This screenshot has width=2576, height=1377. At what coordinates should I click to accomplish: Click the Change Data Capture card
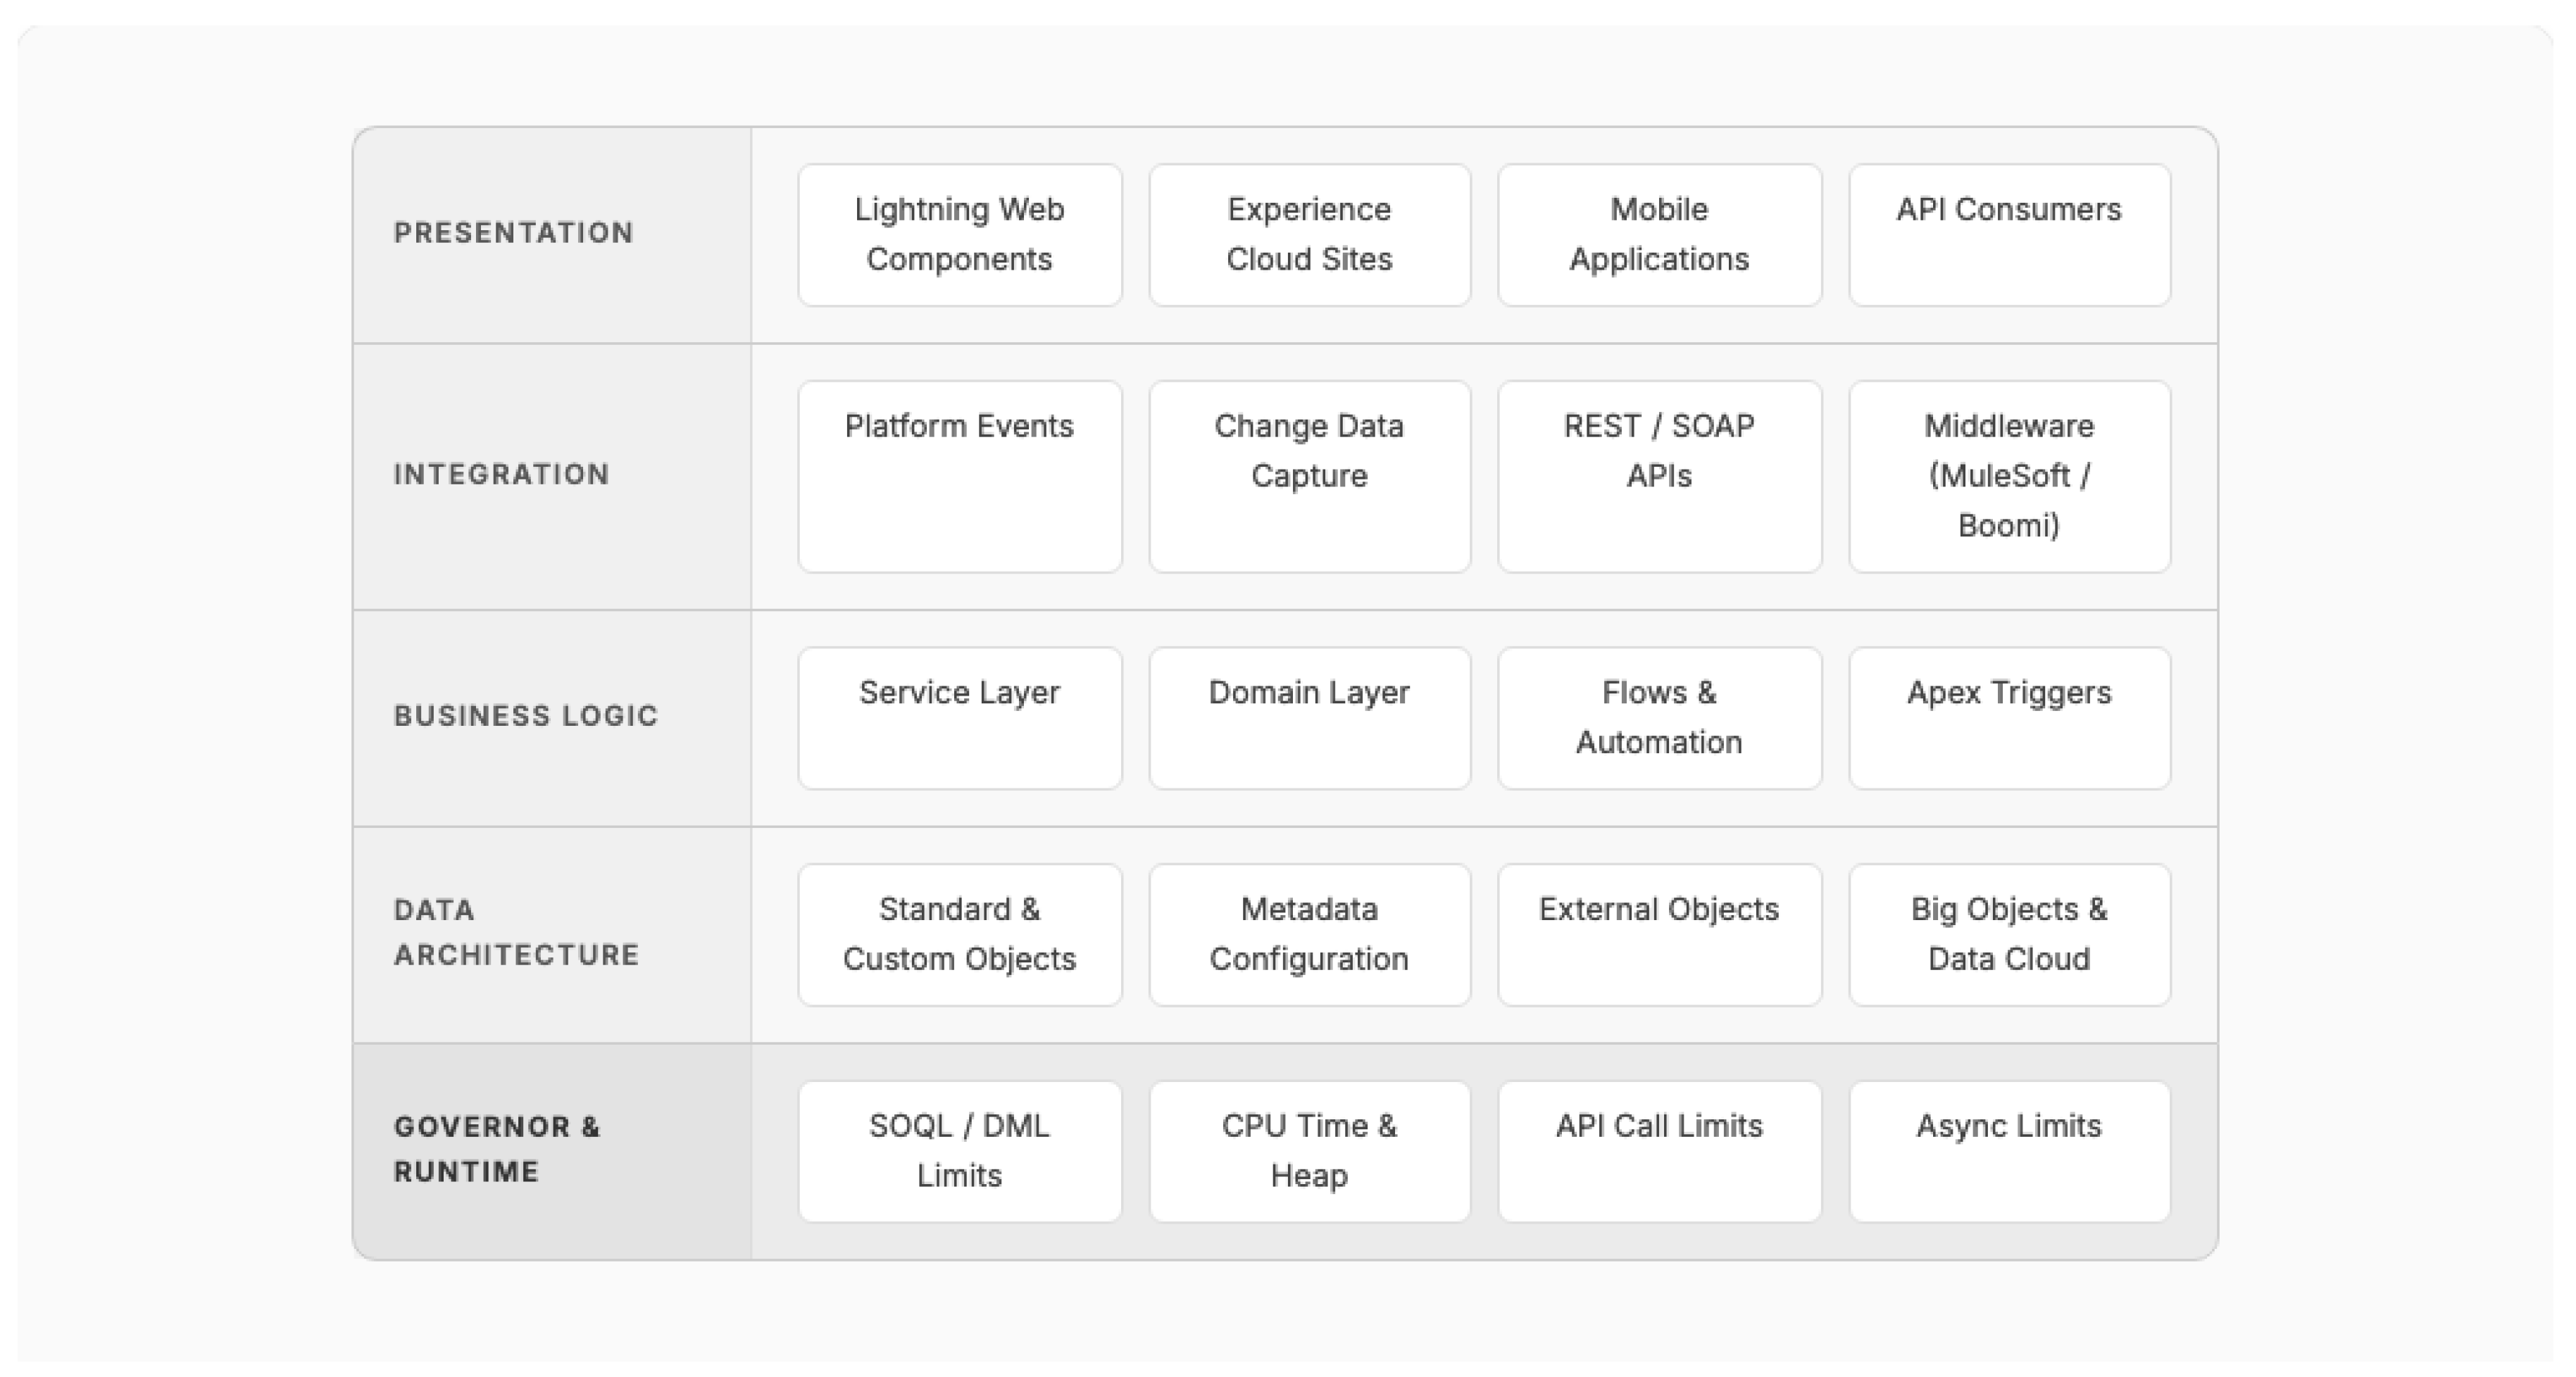1309,476
